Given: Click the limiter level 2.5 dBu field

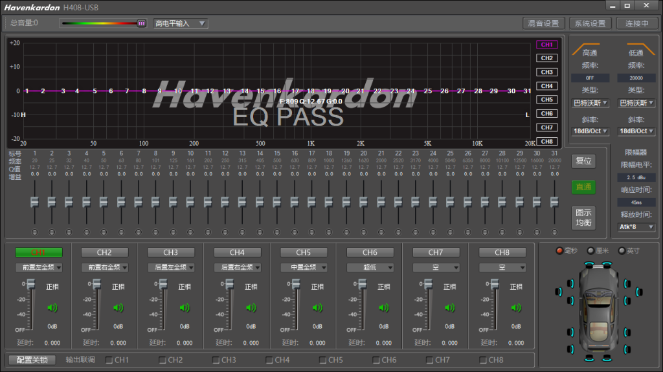Looking at the screenshot, I should point(636,177).
